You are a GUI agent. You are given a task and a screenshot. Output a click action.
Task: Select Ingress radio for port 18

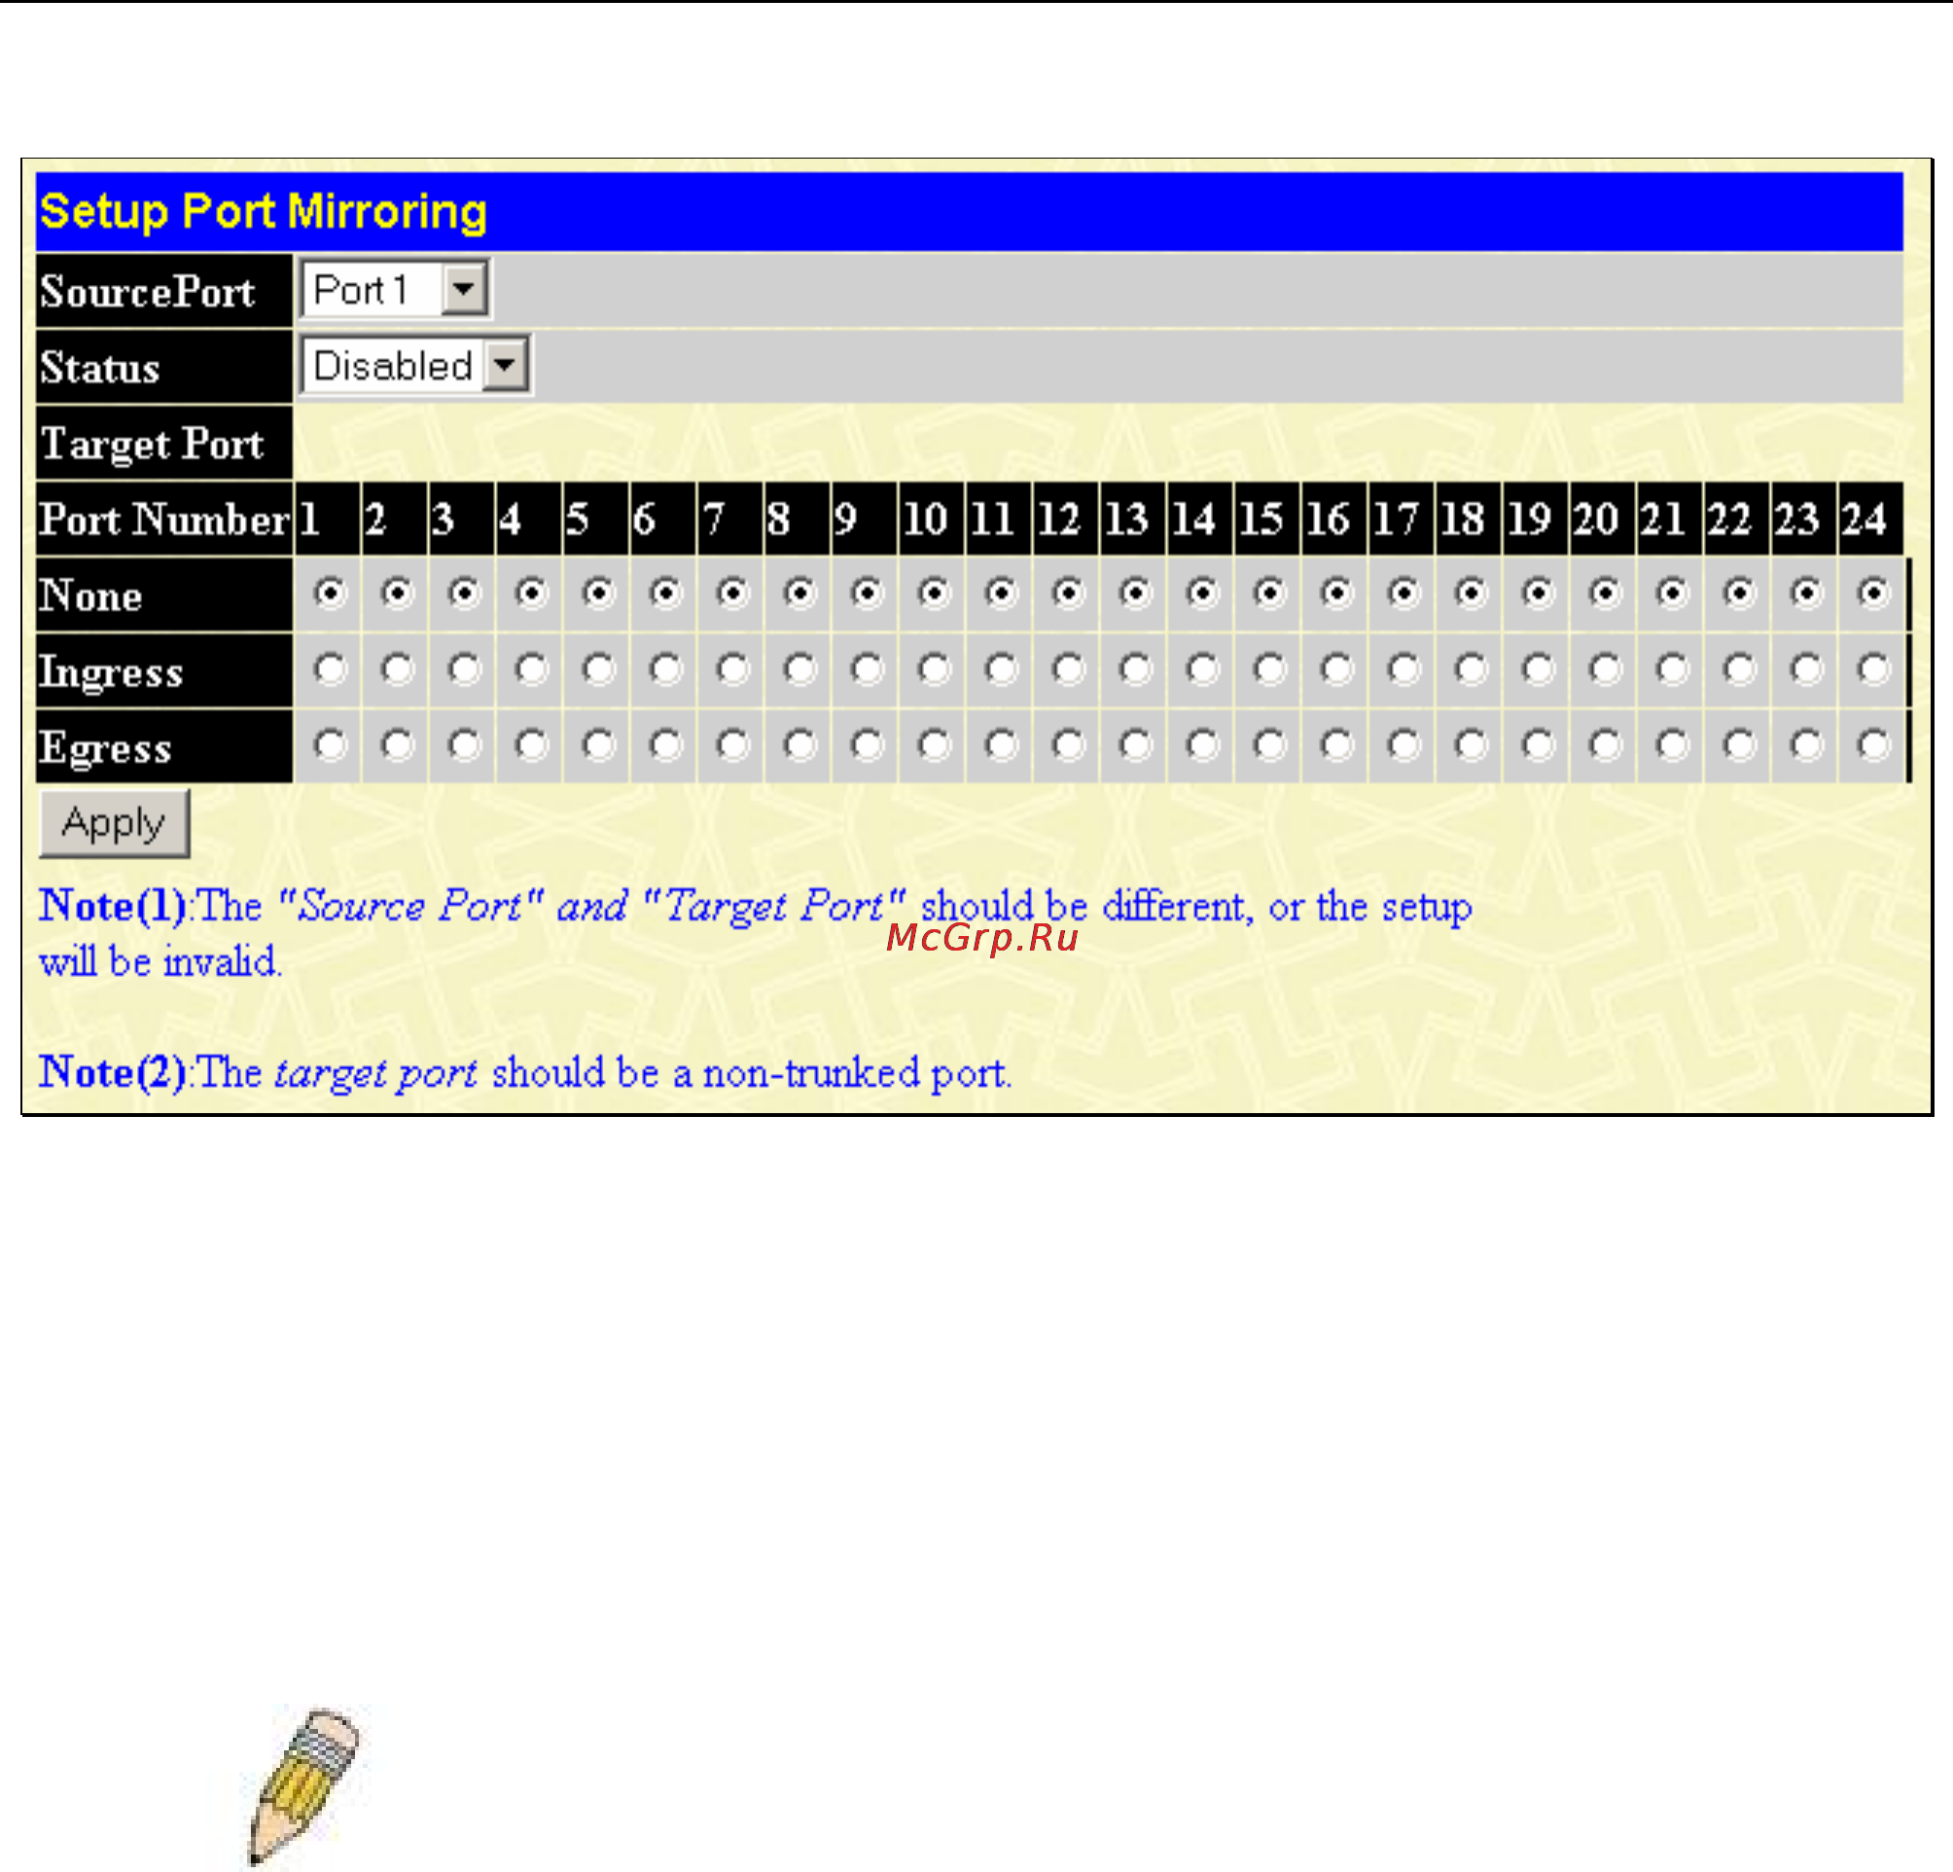1471,669
